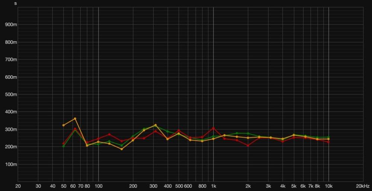Click the "800" x-axis label

point(202,186)
